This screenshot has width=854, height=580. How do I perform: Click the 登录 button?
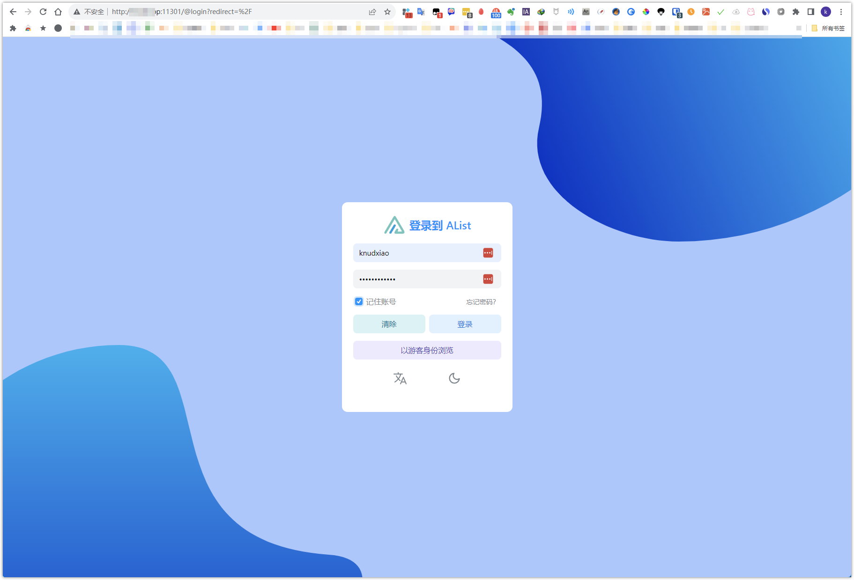coord(465,324)
